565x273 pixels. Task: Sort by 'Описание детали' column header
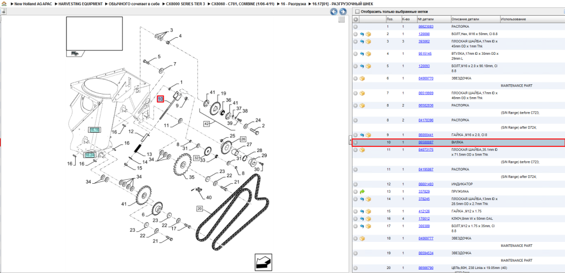[x=475, y=19]
